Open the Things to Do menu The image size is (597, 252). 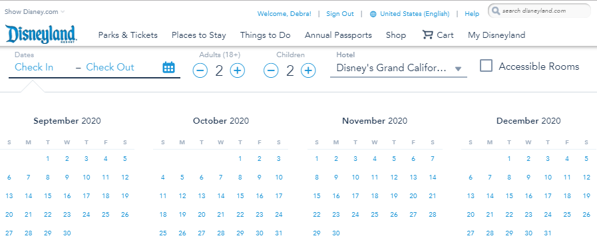pyautogui.click(x=266, y=35)
